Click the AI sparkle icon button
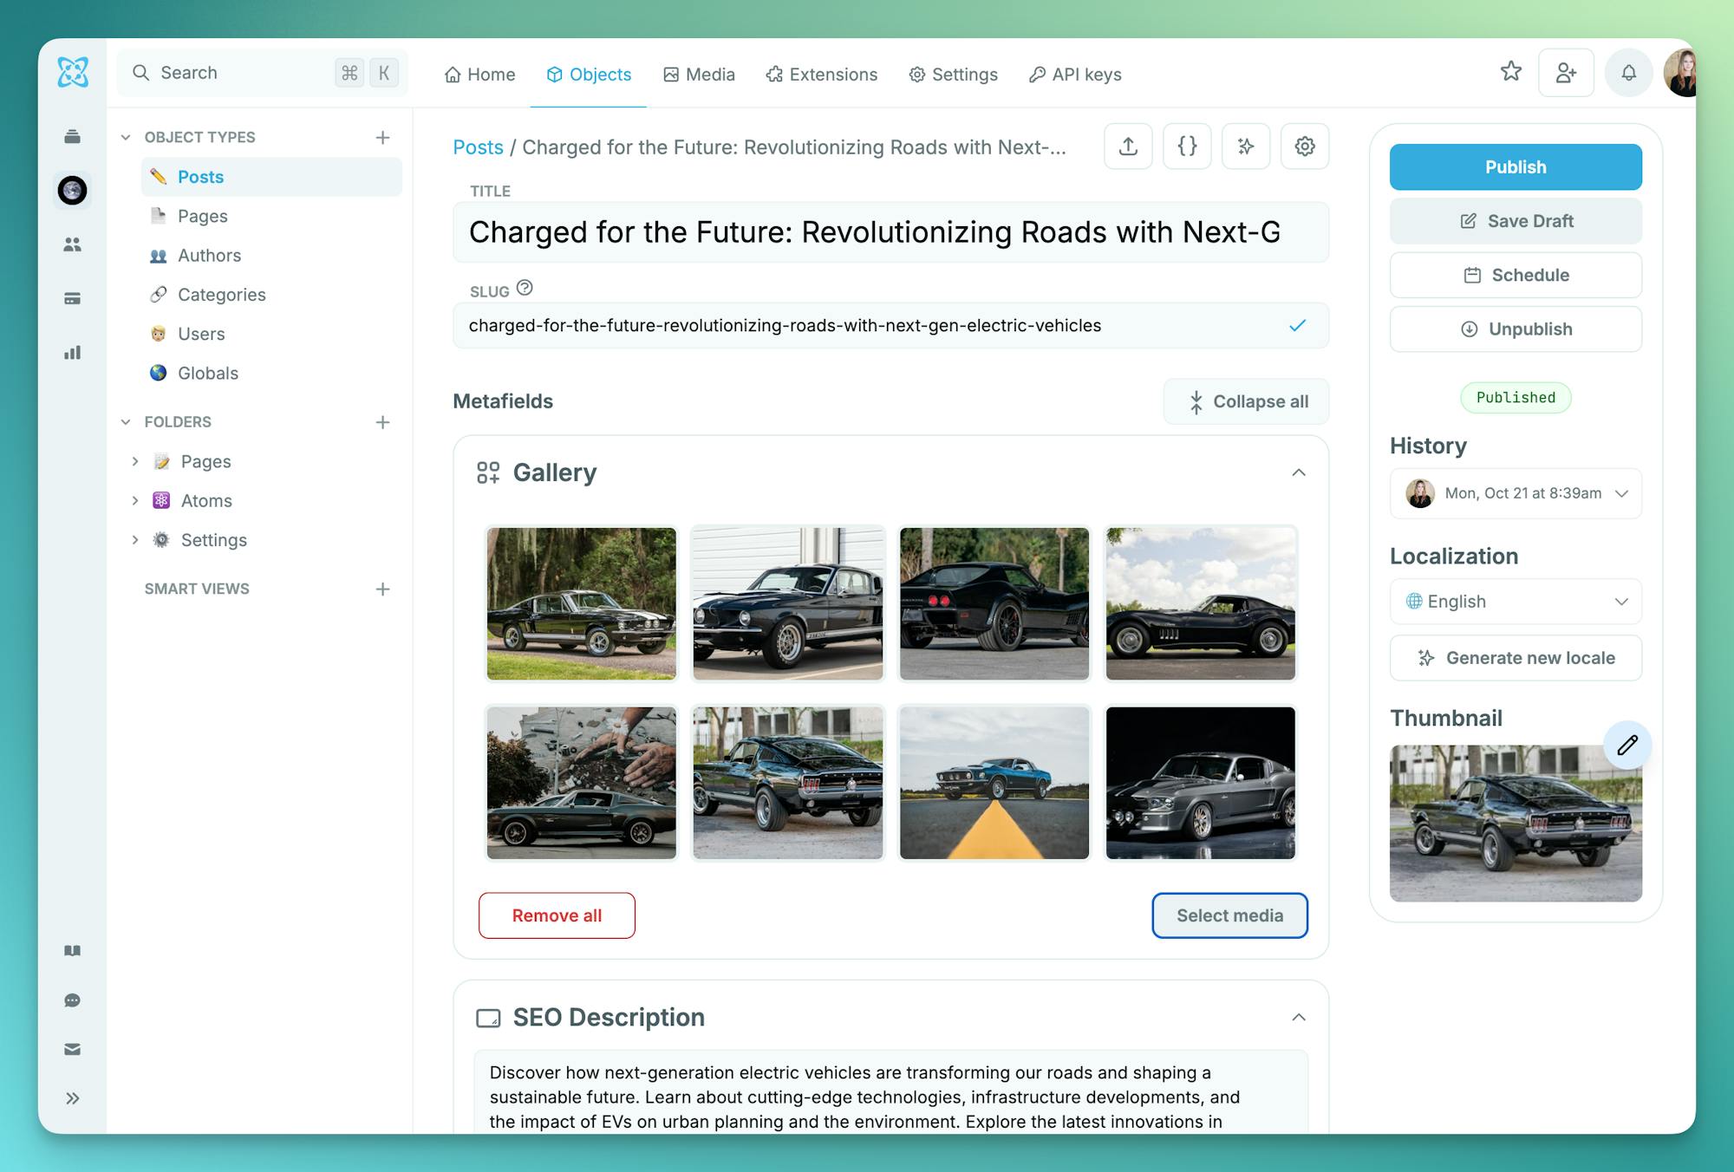 tap(1246, 146)
